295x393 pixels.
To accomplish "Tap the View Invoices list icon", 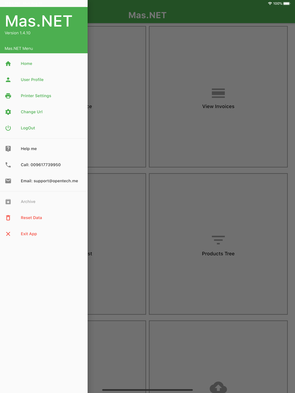I will (x=218, y=93).
